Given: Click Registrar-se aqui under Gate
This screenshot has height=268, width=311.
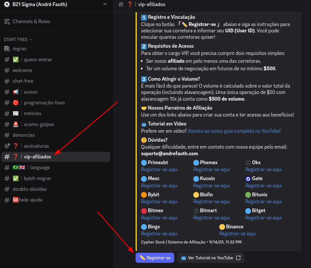Looking at the screenshot, I should click(263, 186).
